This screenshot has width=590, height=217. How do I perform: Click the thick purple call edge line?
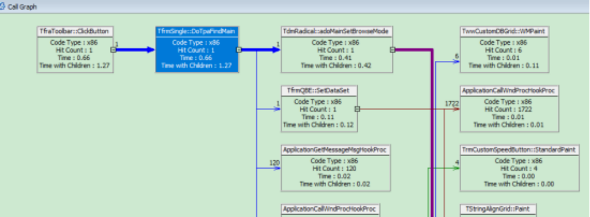[x=433, y=132]
